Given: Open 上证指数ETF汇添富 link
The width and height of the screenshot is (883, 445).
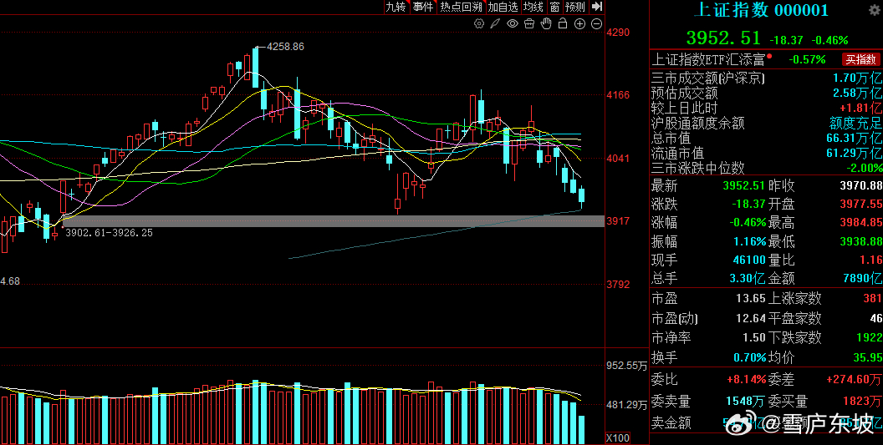Looking at the screenshot, I should point(708,59).
